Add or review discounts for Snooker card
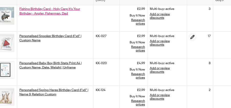The height and width of the screenshot is (108, 231). click(x=160, y=43)
